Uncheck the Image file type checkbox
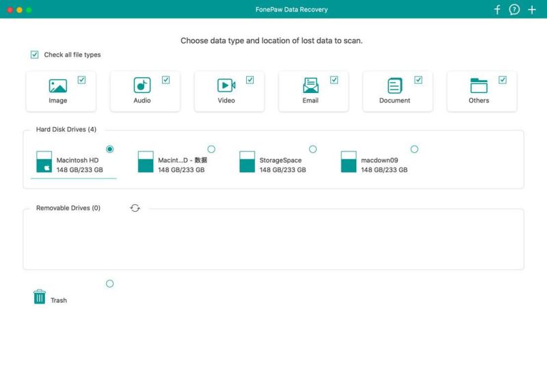 pyautogui.click(x=81, y=80)
